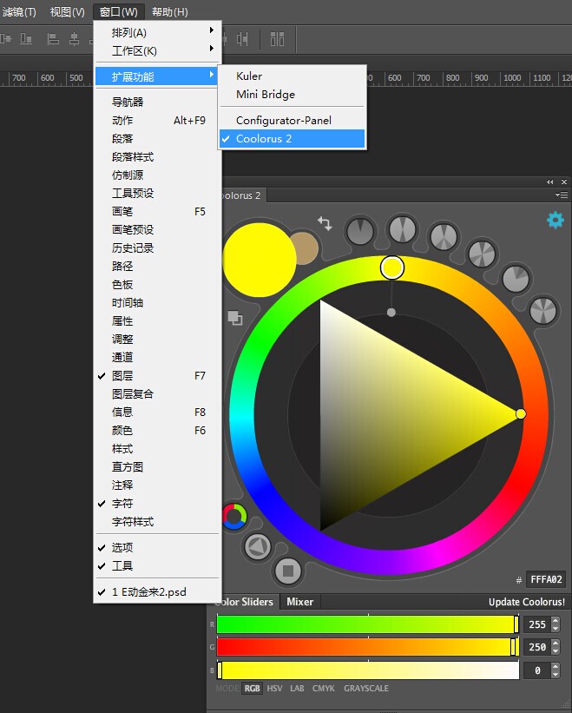Select RGB slider mode
This screenshot has width=572, height=713.
pyautogui.click(x=253, y=688)
